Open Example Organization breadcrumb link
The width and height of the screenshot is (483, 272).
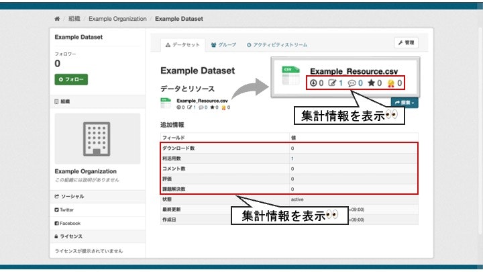(117, 19)
